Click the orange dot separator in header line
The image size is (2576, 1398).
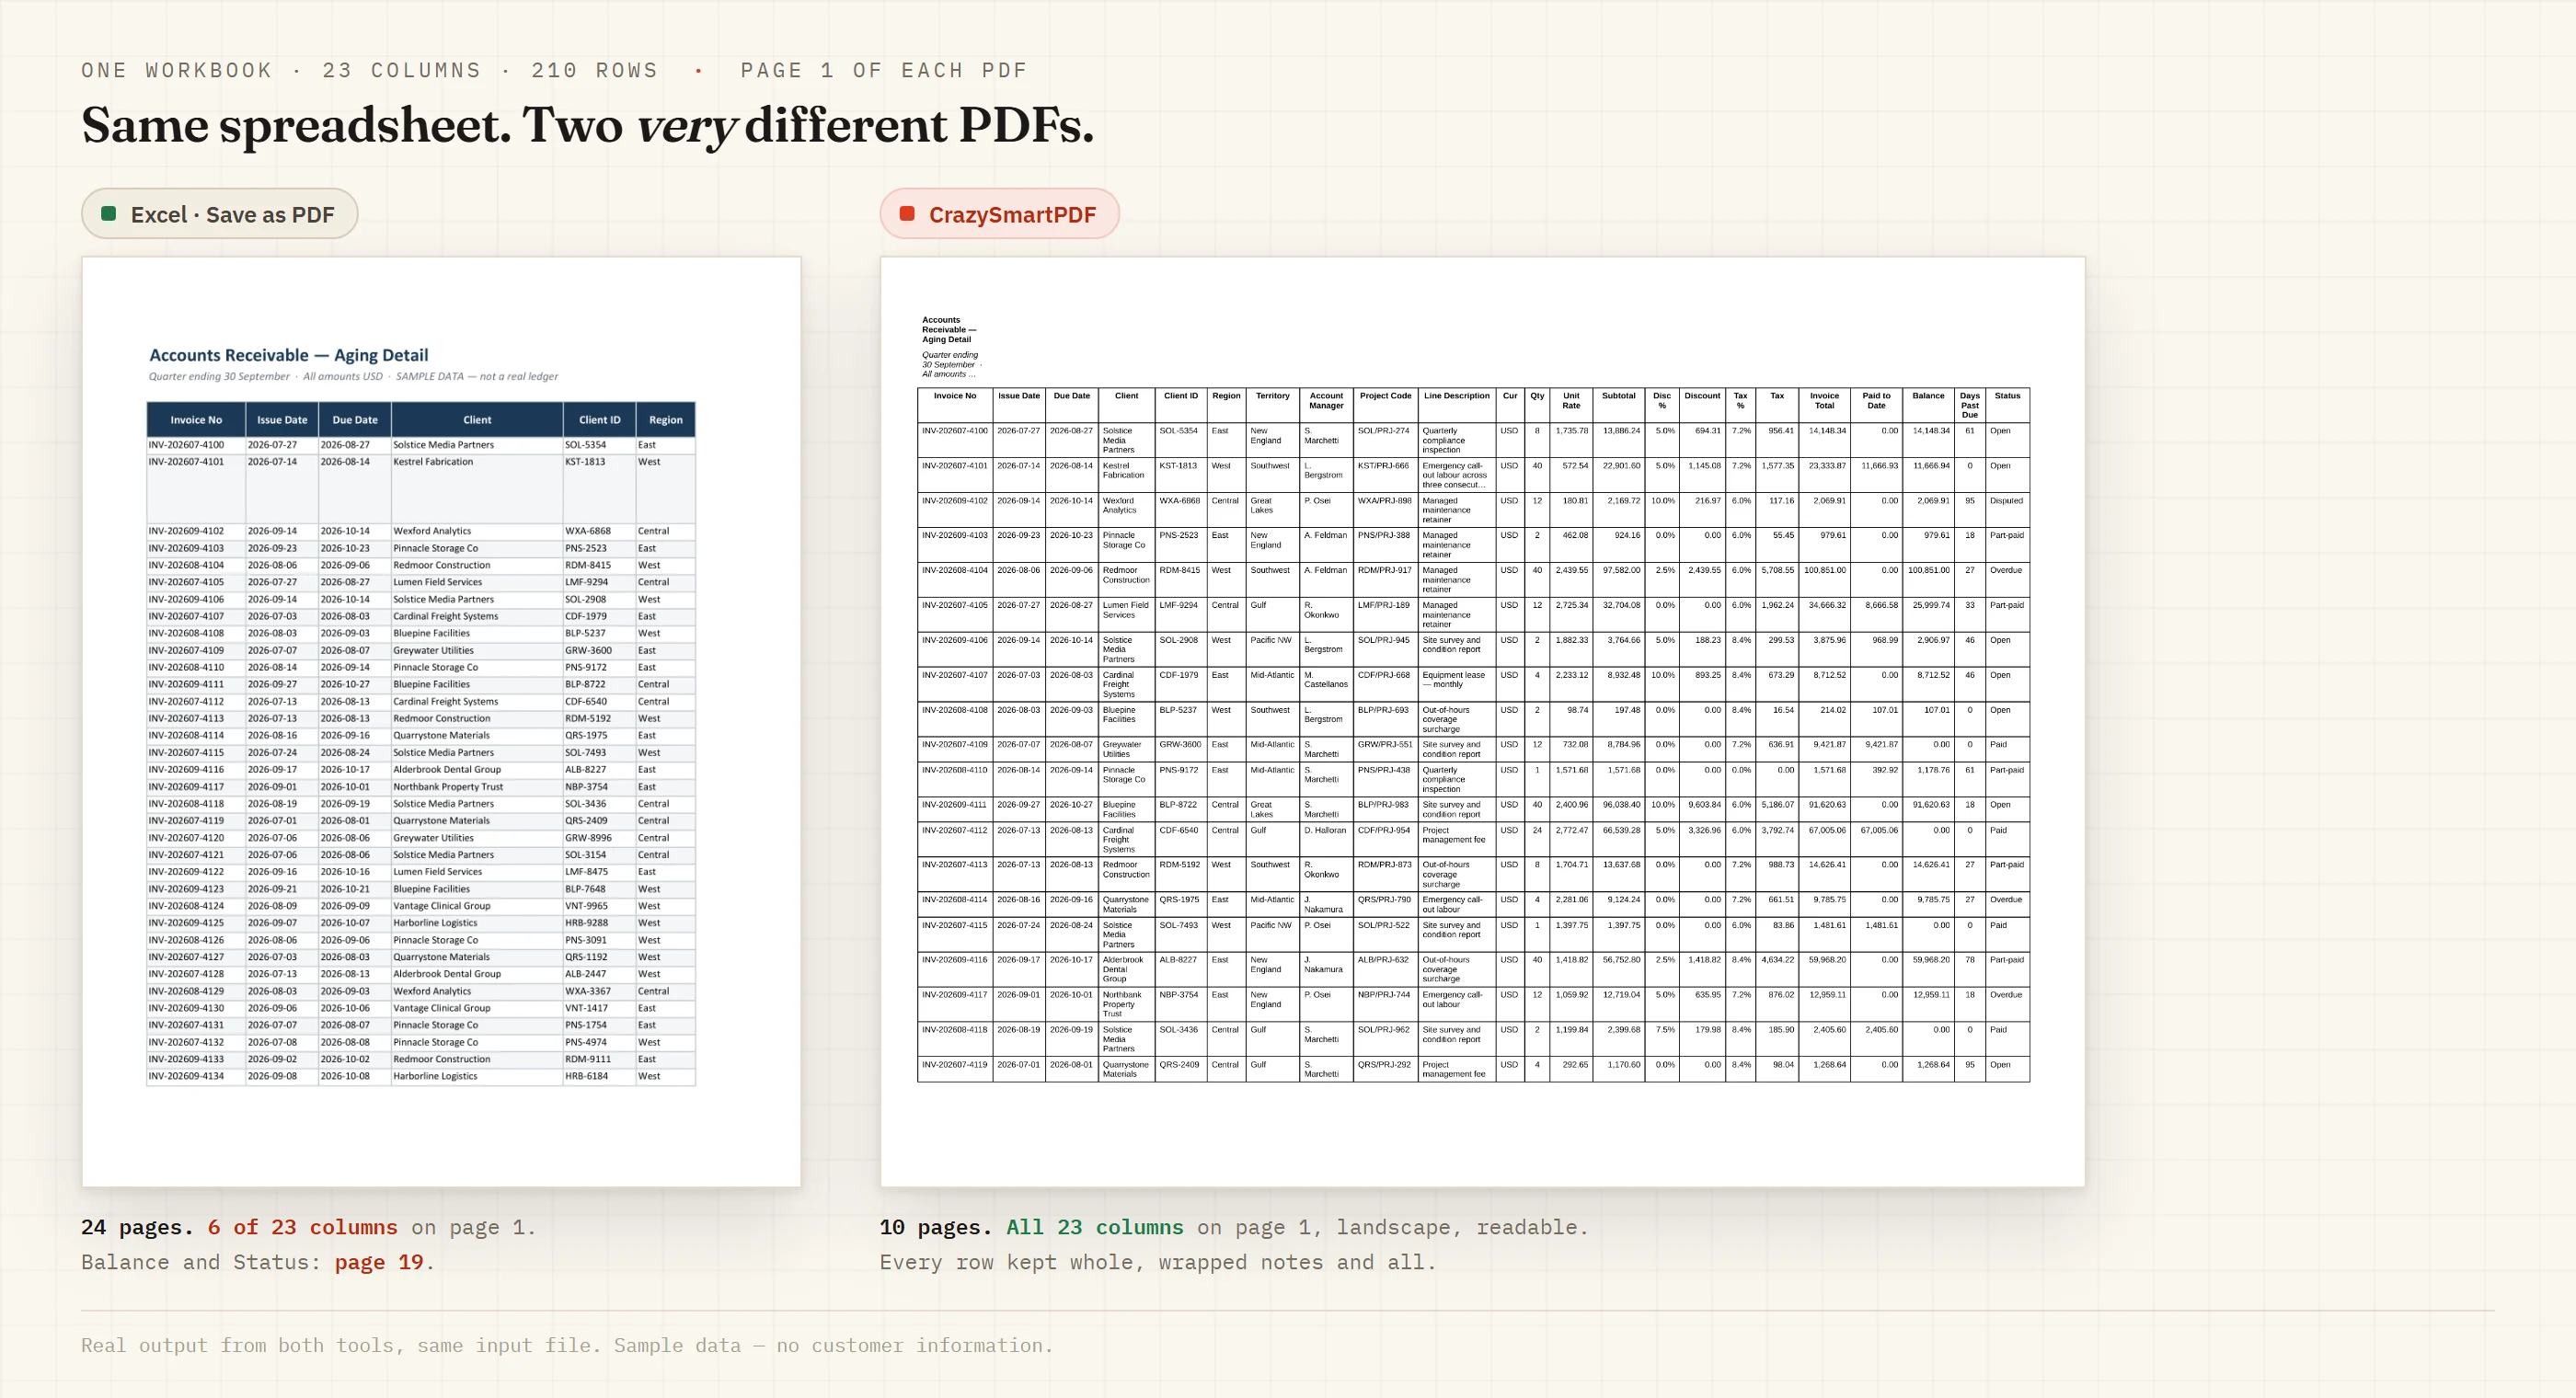tap(699, 71)
